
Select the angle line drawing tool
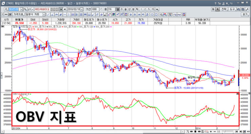52,15
